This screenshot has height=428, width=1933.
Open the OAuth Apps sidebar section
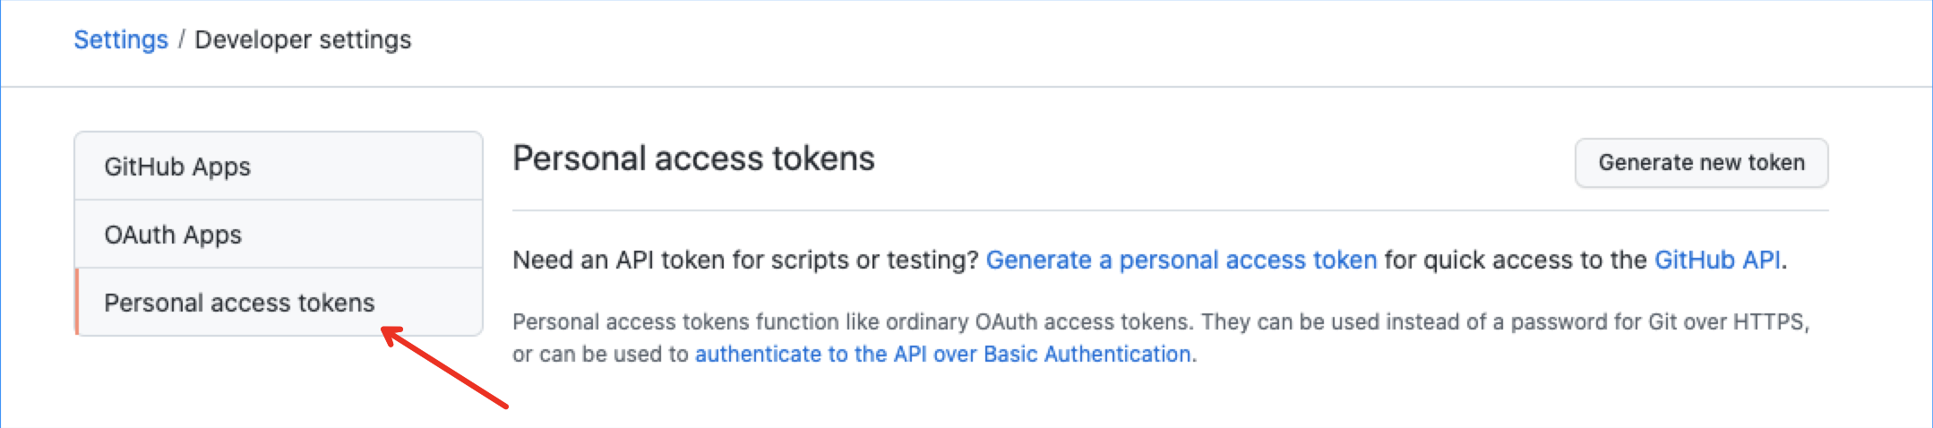point(173,235)
